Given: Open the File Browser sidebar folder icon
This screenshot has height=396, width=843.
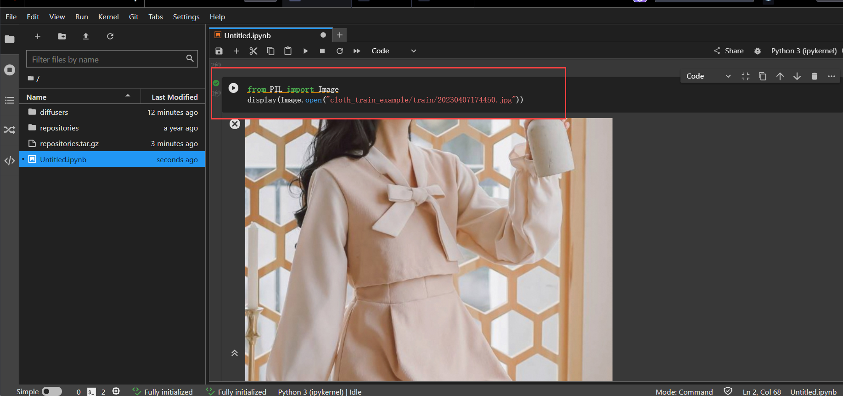Looking at the screenshot, I should coord(10,39).
